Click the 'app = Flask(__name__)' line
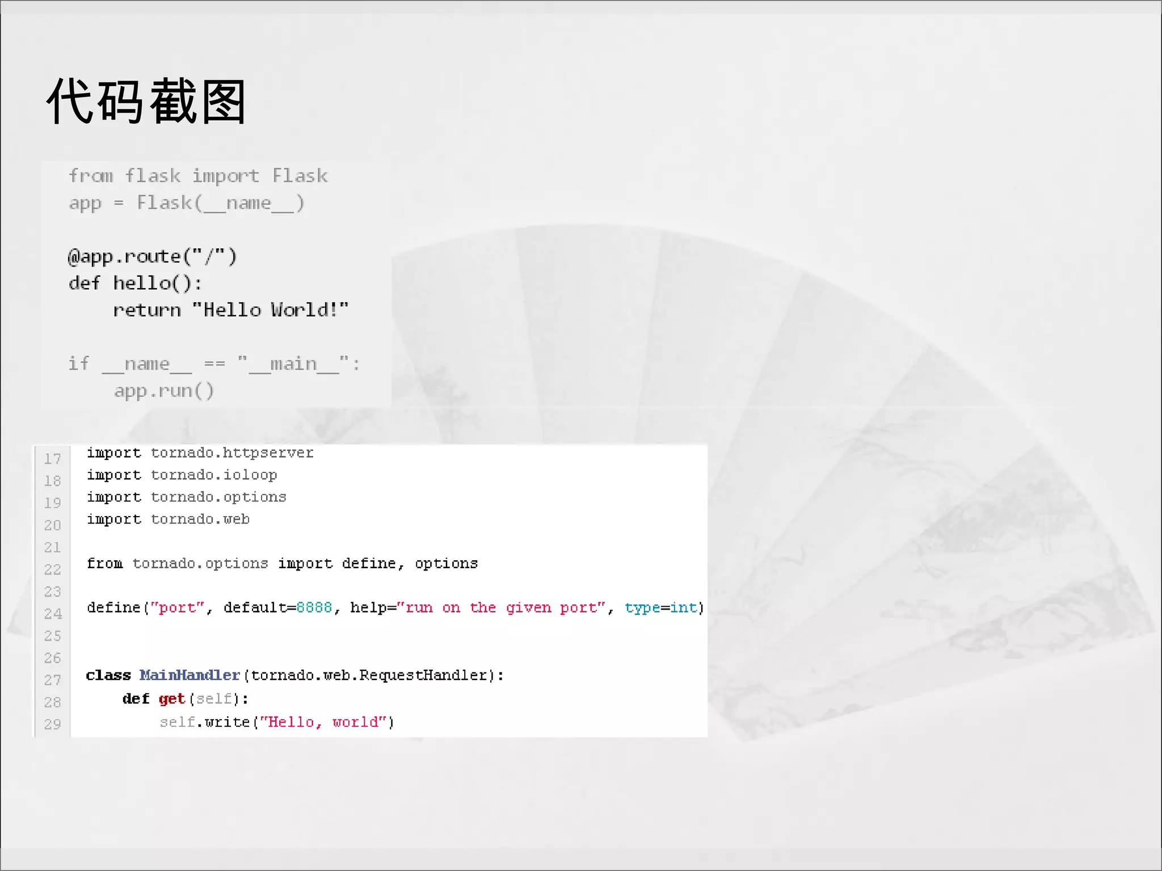Image resolution: width=1162 pixels, height=871 pixels. click(x=187, y=203)
